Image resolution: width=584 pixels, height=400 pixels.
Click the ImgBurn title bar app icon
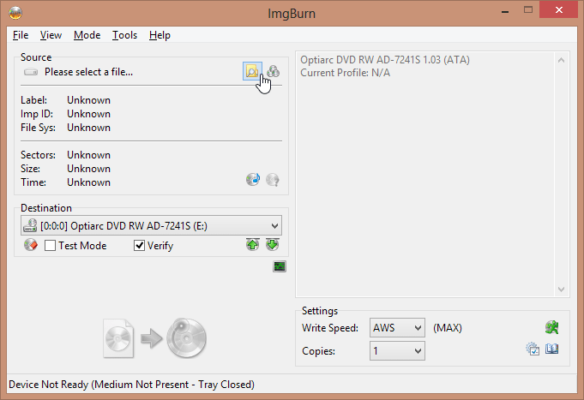15,13
